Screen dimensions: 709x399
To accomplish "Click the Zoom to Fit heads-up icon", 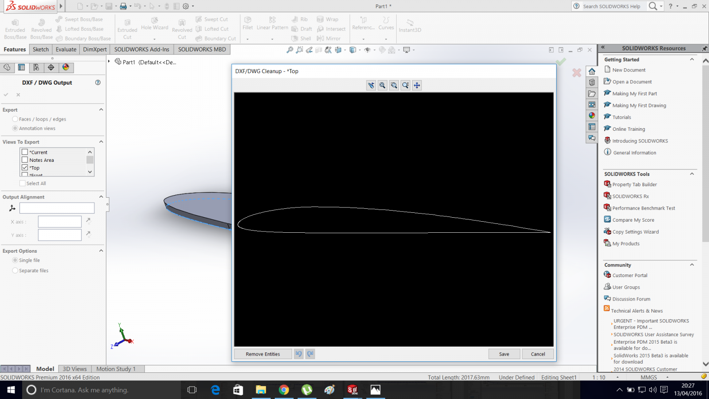I will pyautogui.click(x=290, y=50).
